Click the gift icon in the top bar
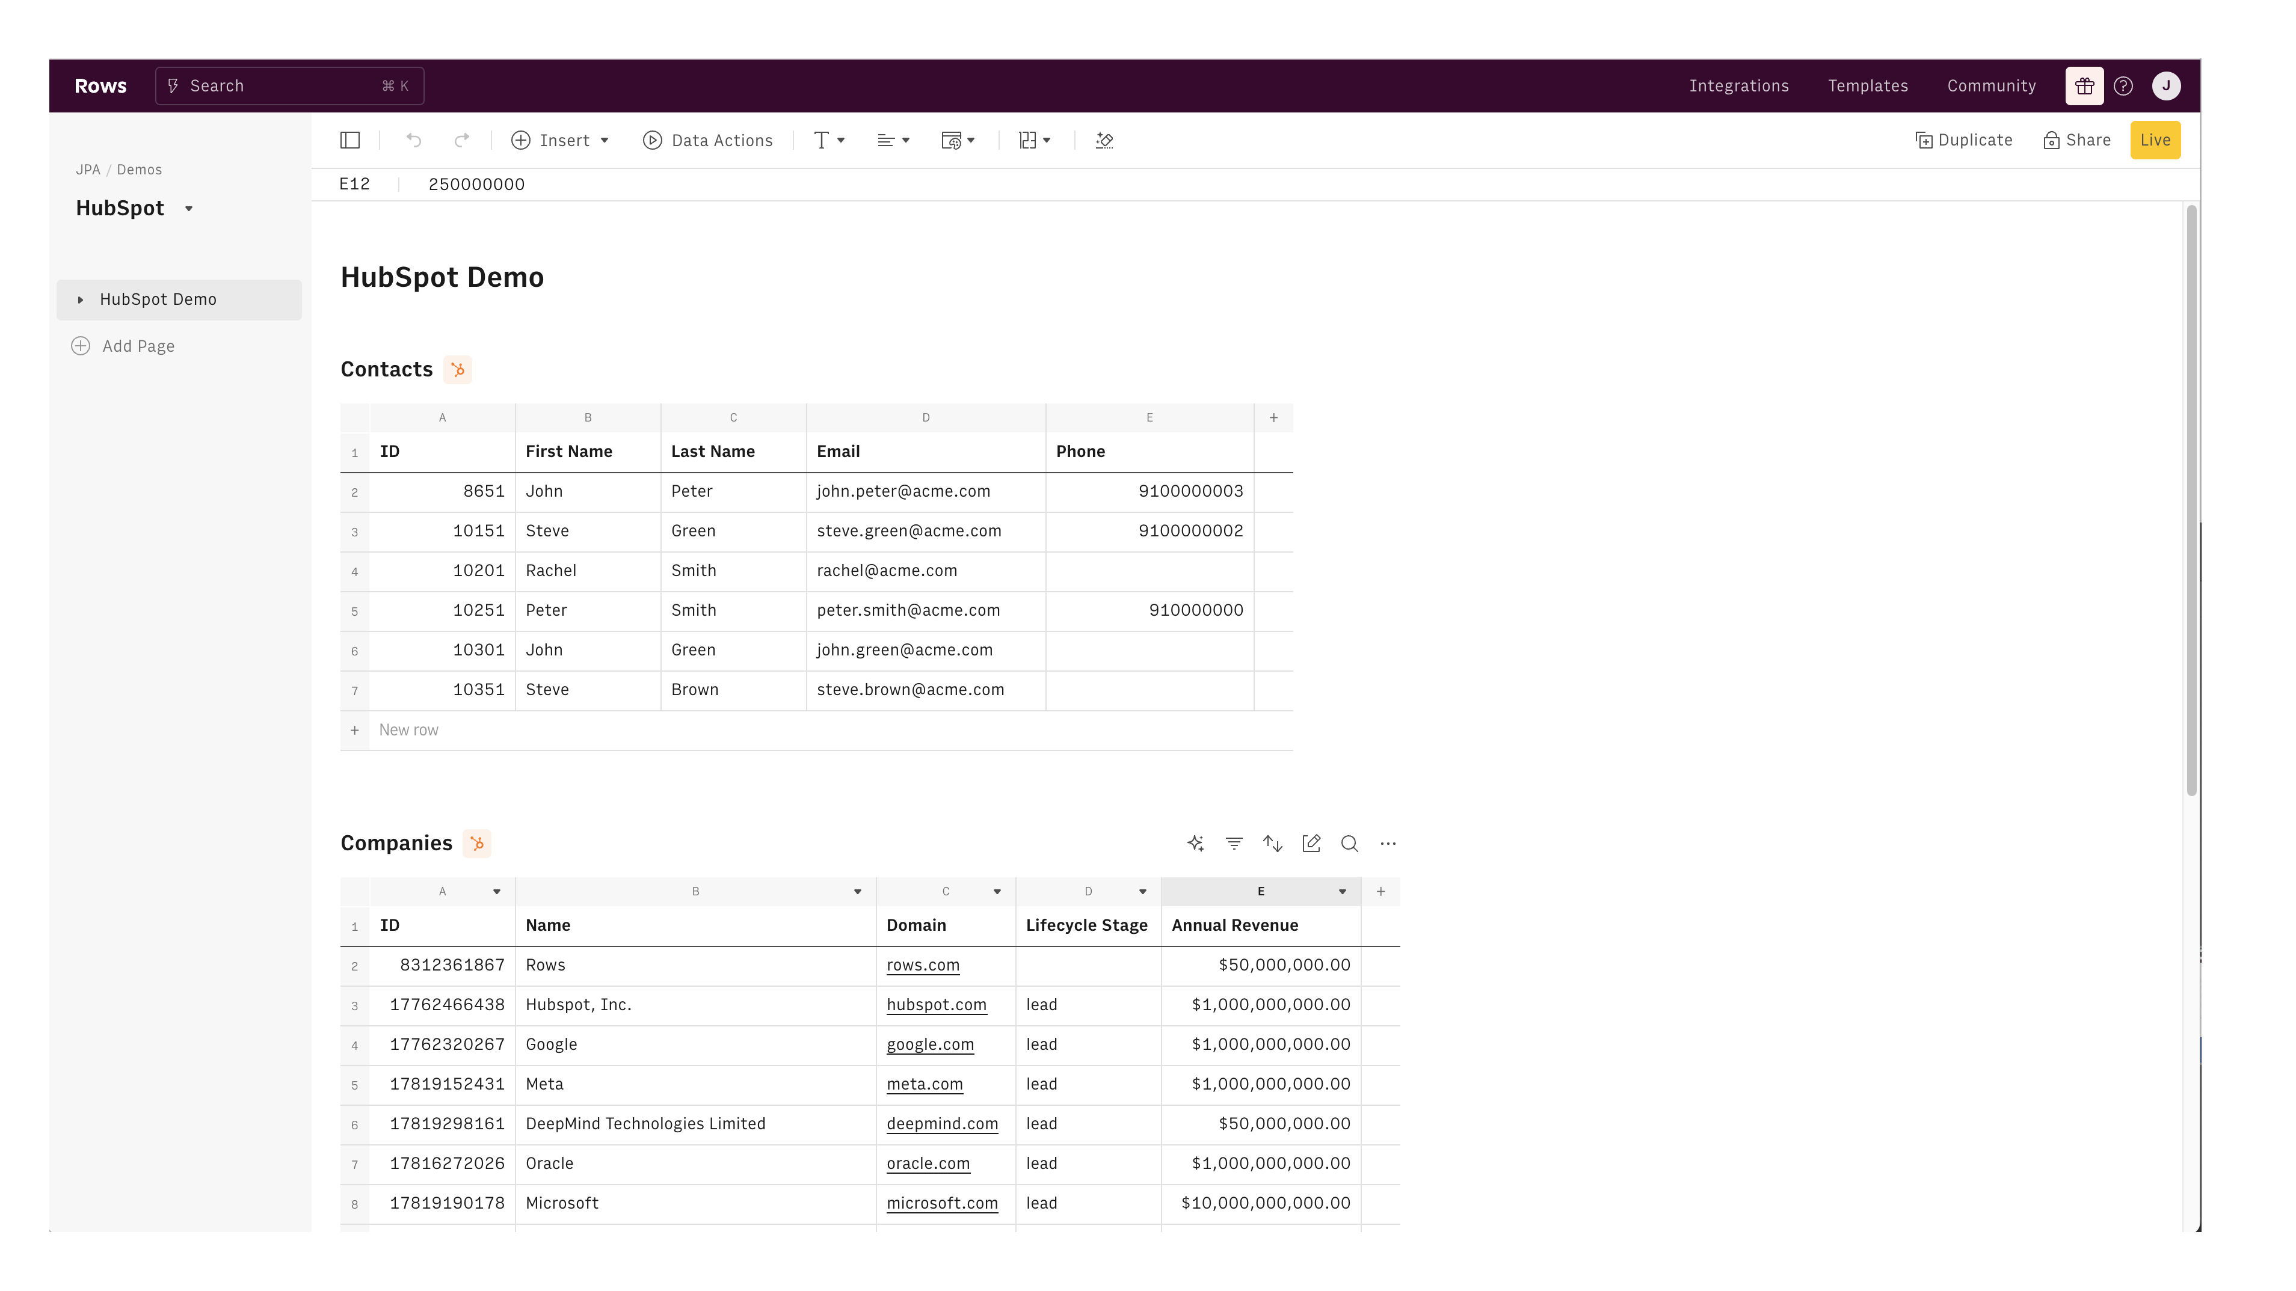 (x=2084, y=85)
